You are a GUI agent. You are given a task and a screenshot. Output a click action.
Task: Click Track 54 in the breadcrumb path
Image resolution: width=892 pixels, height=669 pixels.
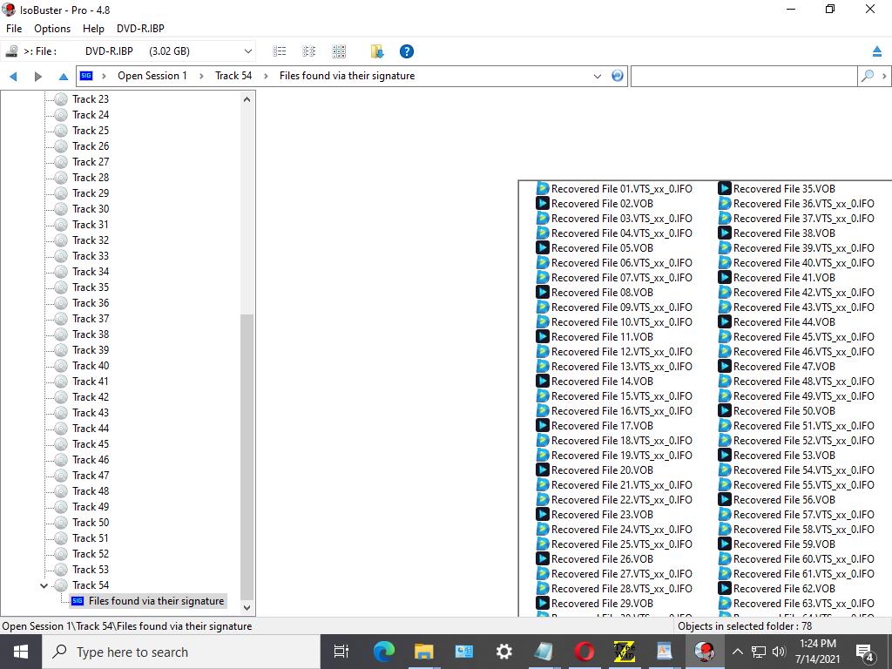click(x=233, y=76)
